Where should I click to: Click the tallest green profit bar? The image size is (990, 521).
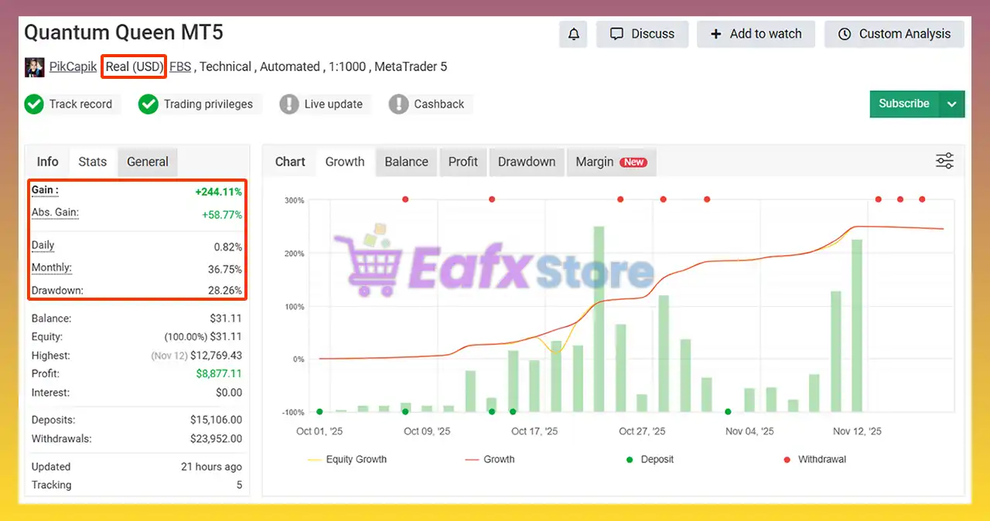[x=599, y=318]
